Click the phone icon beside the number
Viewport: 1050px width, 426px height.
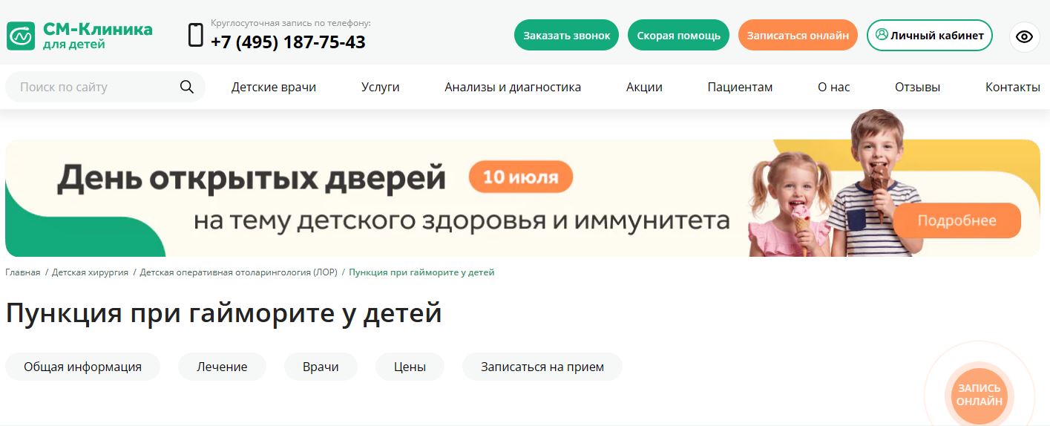point(196,35)
